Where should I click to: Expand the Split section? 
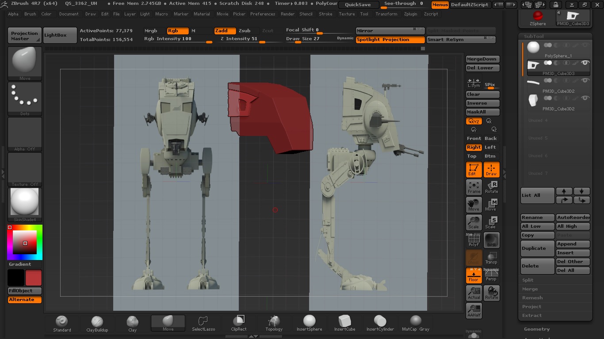coord(528,280)
